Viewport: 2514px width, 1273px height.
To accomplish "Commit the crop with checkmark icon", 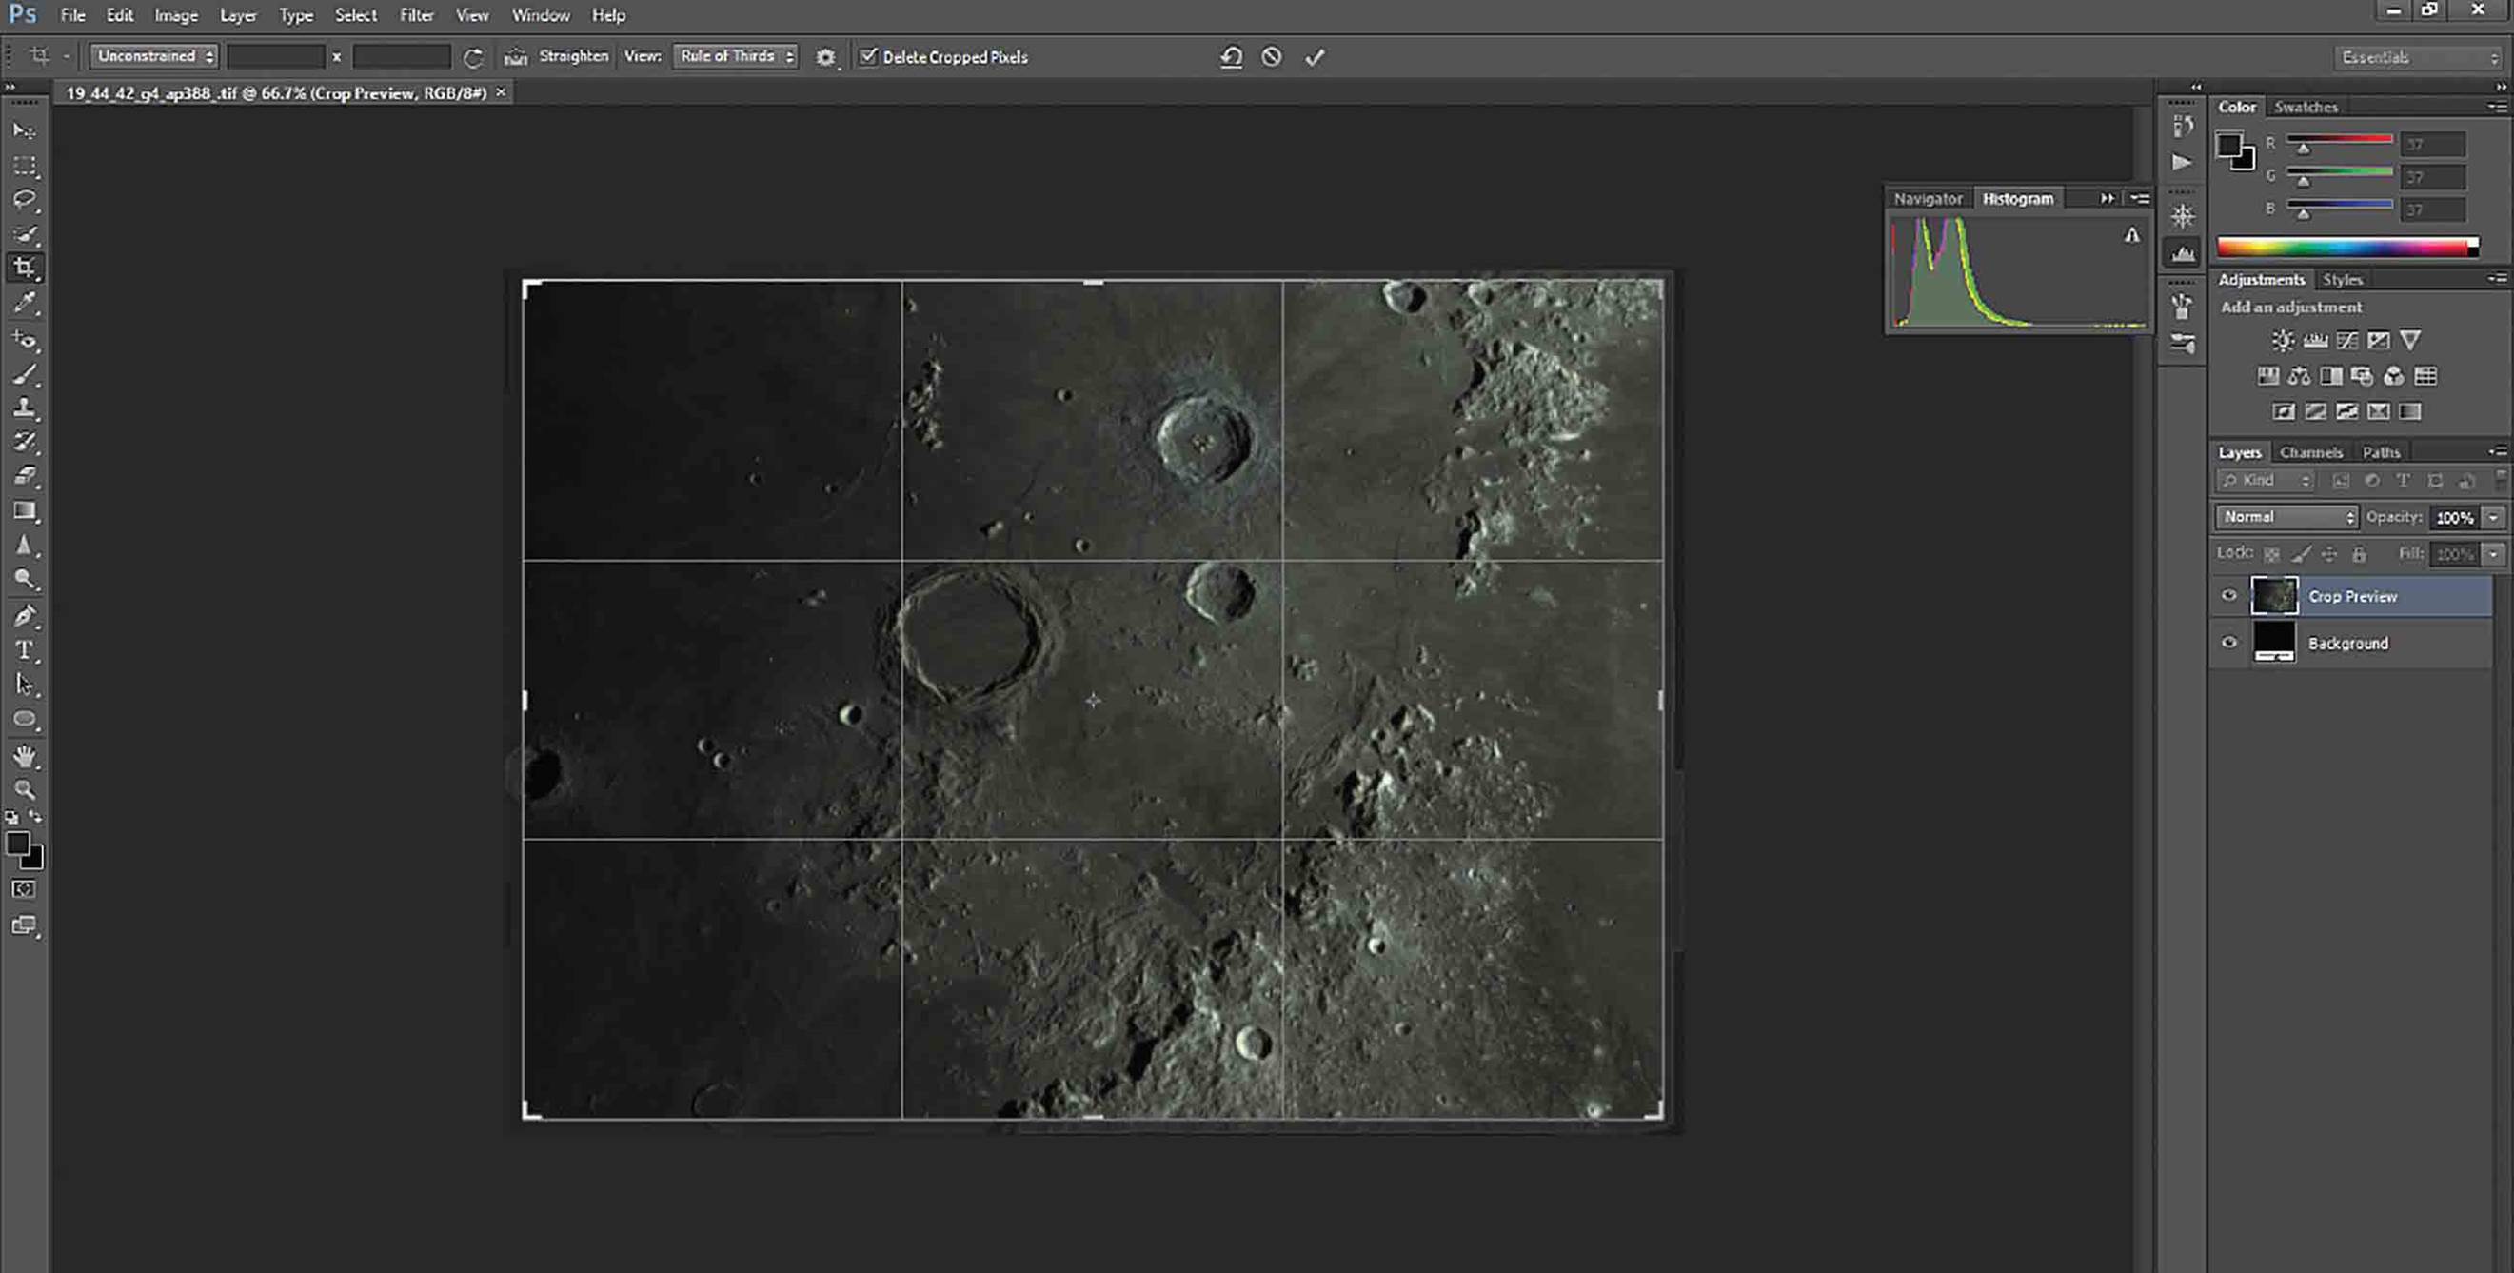I will [1315, 57].
